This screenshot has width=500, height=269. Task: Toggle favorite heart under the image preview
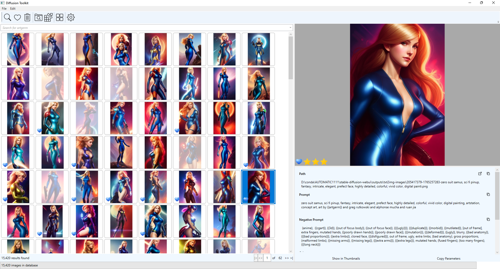[x=299, y=162]
